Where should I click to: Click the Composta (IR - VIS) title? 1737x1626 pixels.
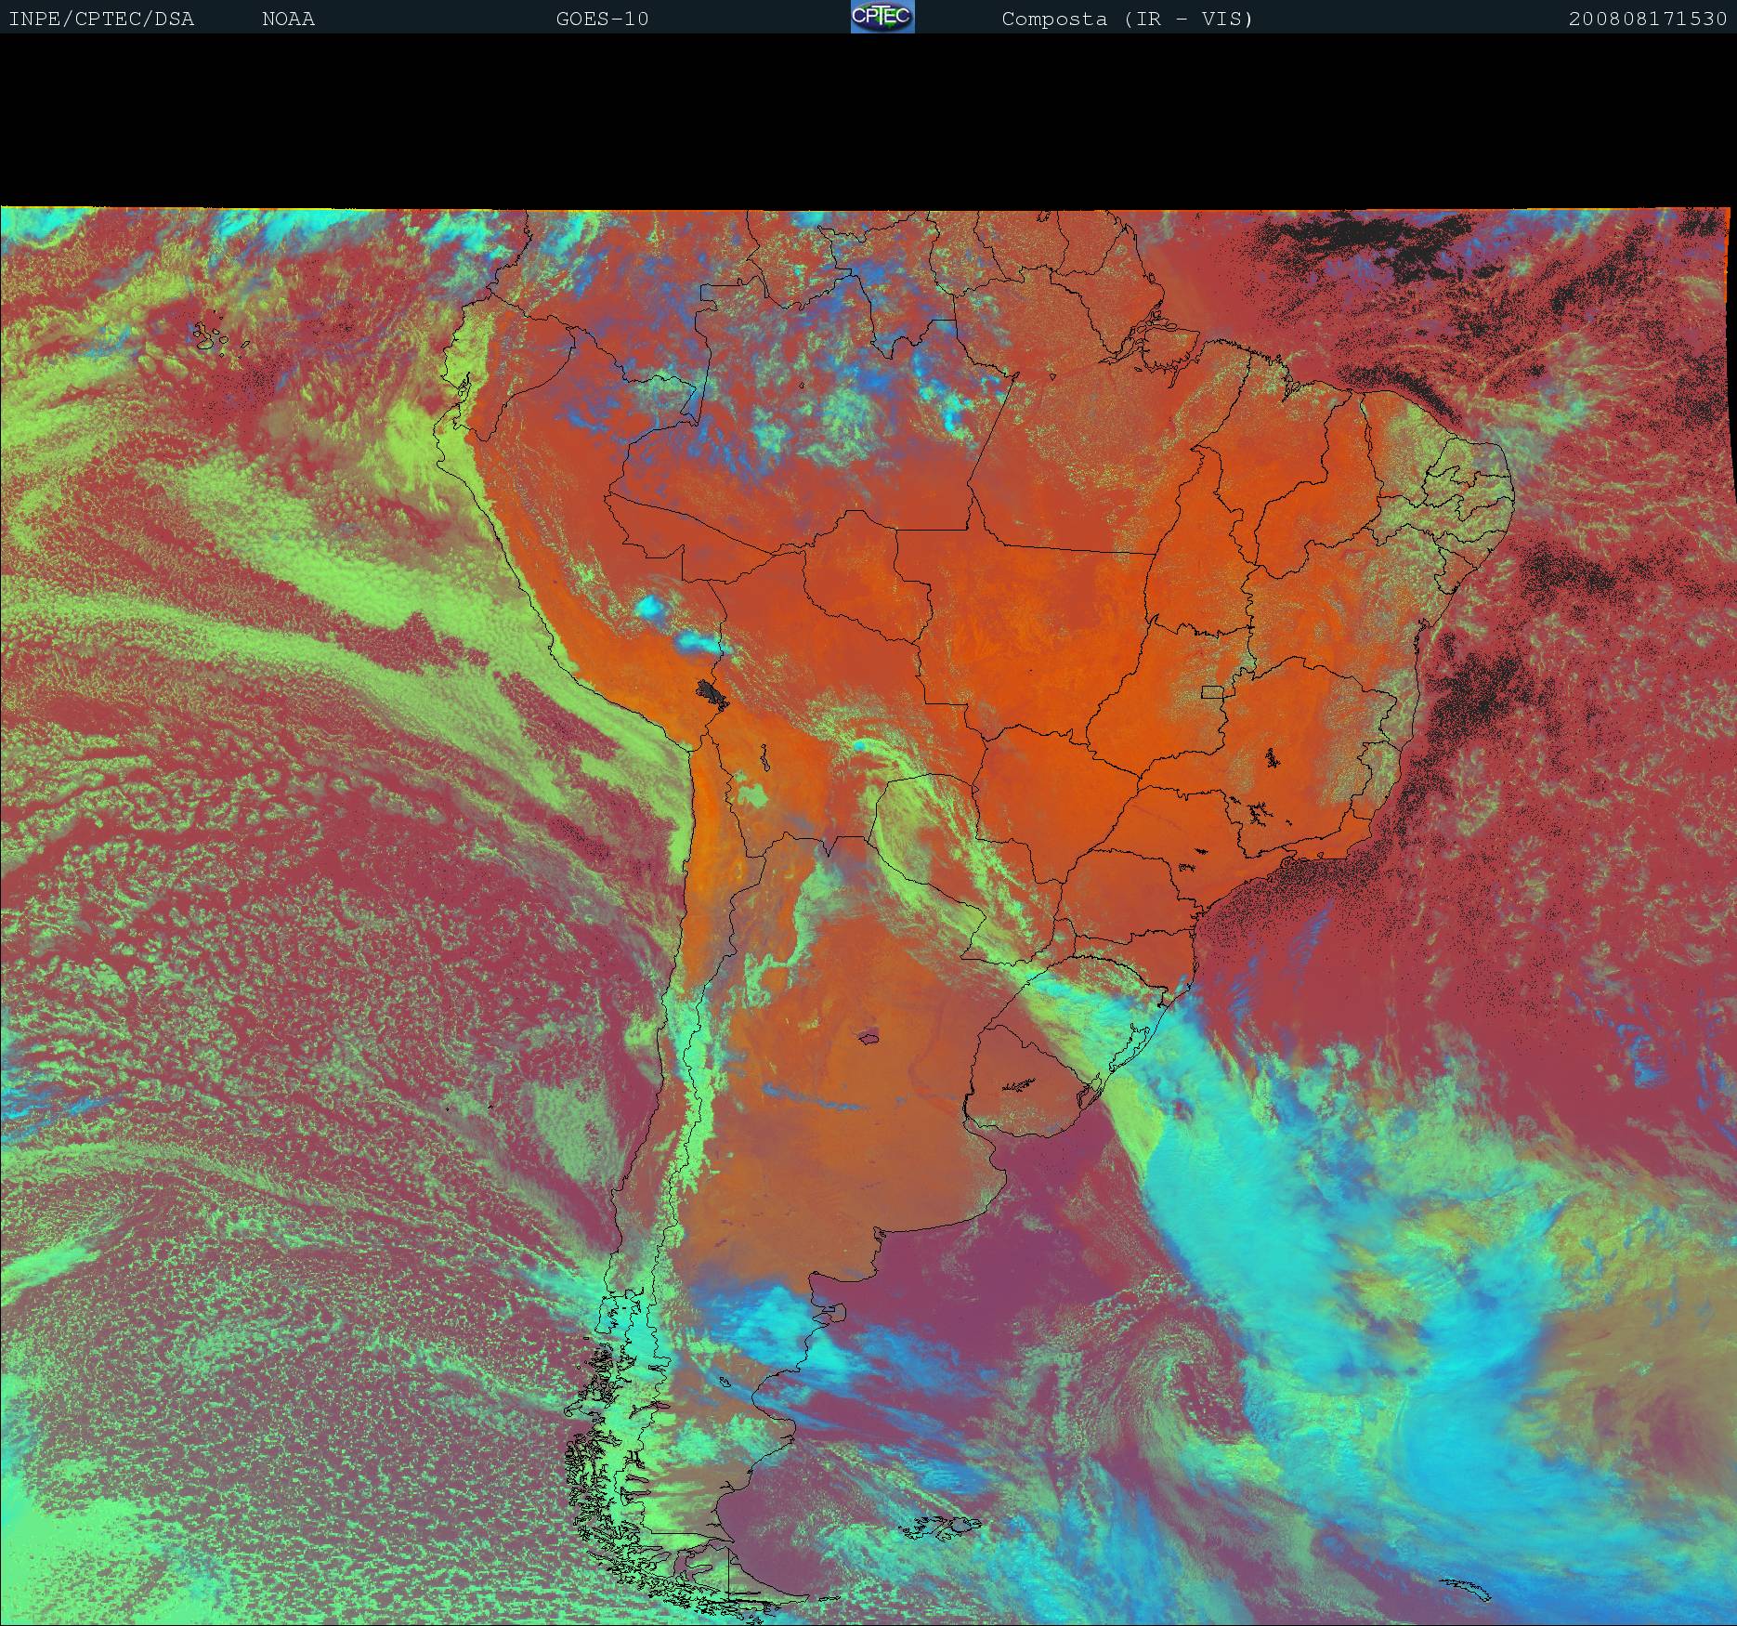point(1127,19)
